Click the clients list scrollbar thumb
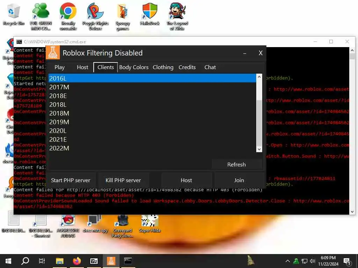This screenshot has width=358, height=268. 259,123
